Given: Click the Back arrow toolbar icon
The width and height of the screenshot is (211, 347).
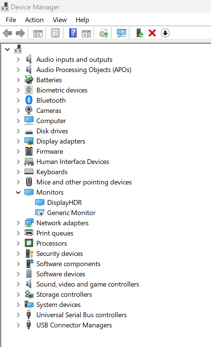Looking at the screenshot, I should (x=7, y=33).
